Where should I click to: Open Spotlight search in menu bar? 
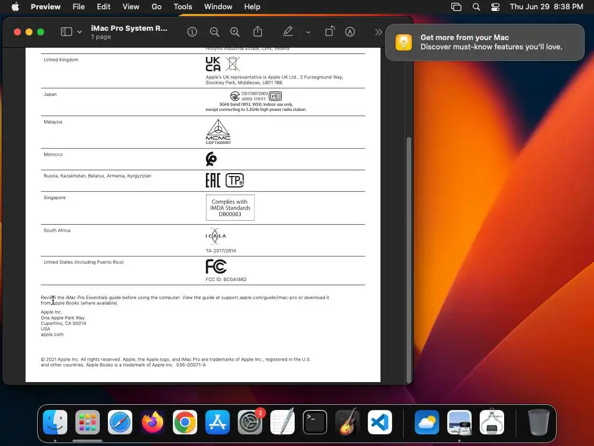click(476, 7)
